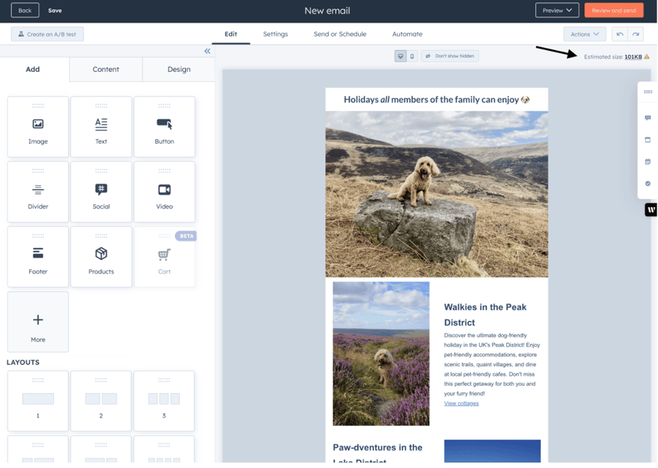Switch to desktop preview view

pos(400,55)
